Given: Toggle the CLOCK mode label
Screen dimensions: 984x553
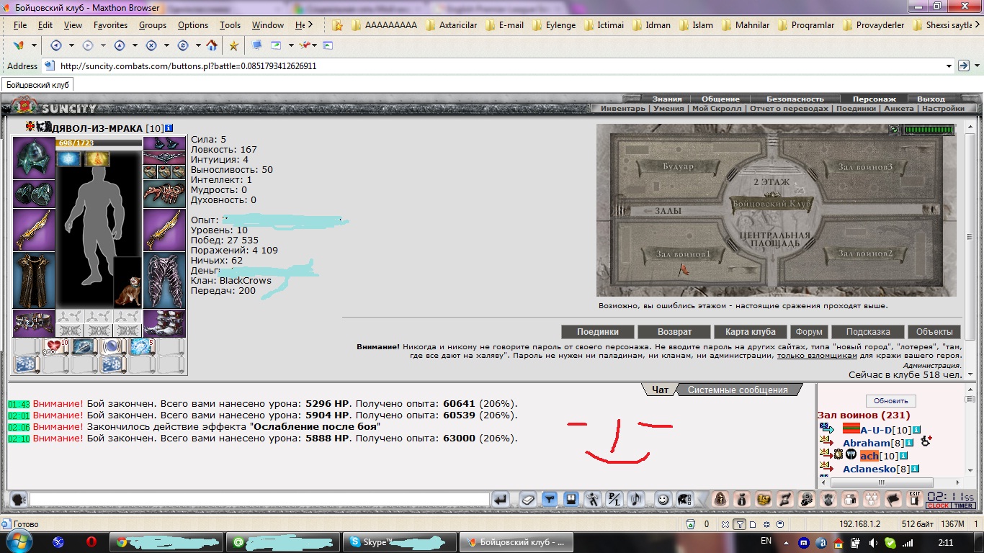Looking at the screenshot, I should pos(939,506).
